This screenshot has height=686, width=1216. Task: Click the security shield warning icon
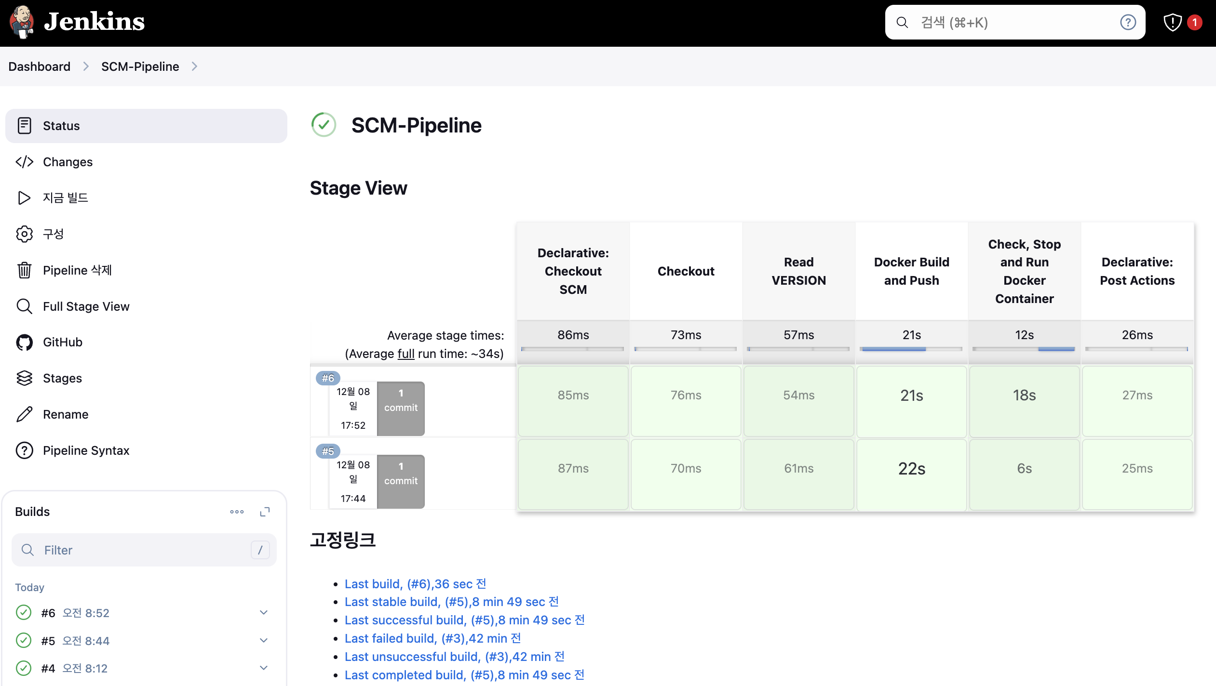[1172, 22]
